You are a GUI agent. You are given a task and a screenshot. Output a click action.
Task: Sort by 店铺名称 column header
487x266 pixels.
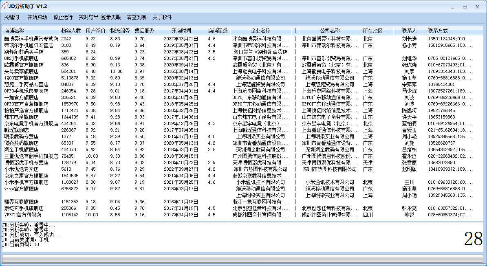tap(15, 31)
